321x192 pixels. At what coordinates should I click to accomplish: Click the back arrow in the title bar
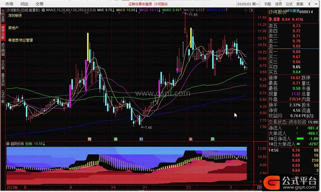click(x=309, y=4)
